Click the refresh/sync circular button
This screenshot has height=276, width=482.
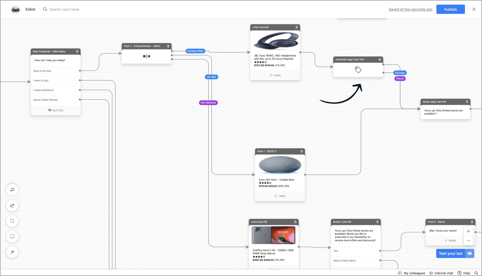[12, 221]
